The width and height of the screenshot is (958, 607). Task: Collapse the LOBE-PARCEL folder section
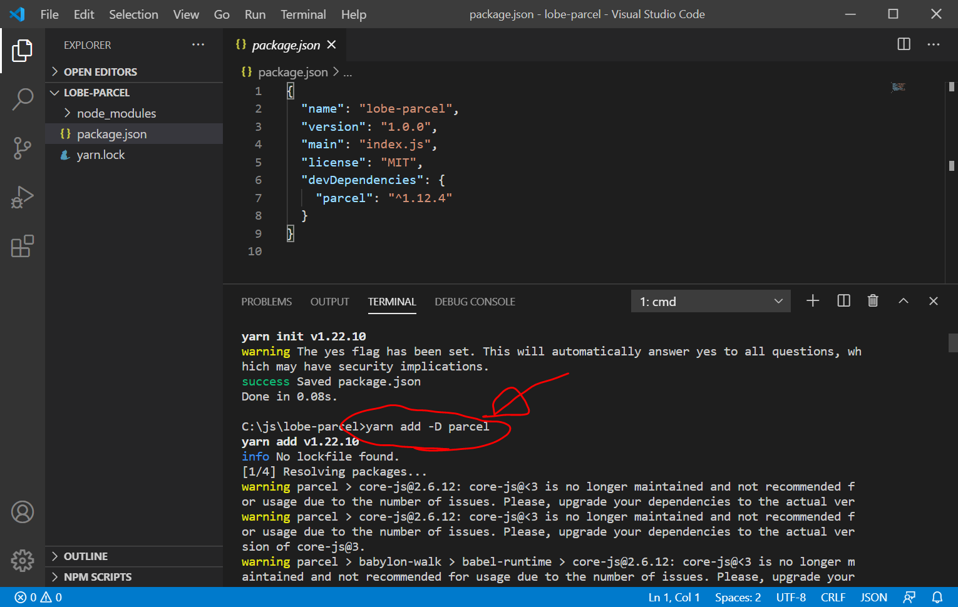click(134, 93)
